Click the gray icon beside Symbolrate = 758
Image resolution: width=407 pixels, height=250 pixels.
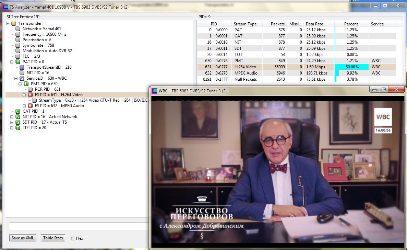(18, 45)
